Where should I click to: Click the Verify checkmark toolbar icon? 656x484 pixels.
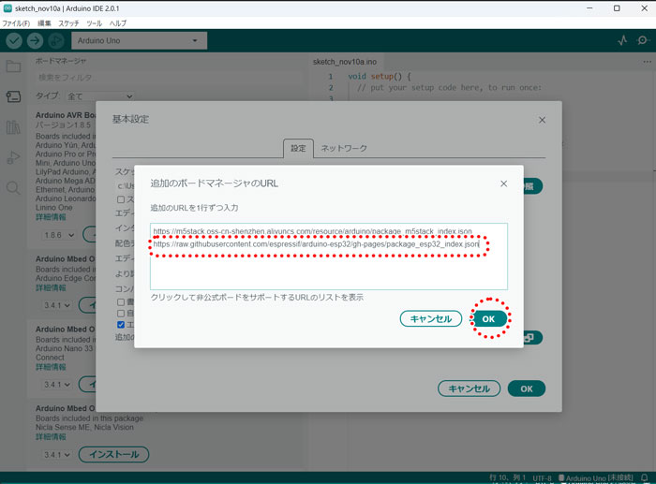coord(14,40)
